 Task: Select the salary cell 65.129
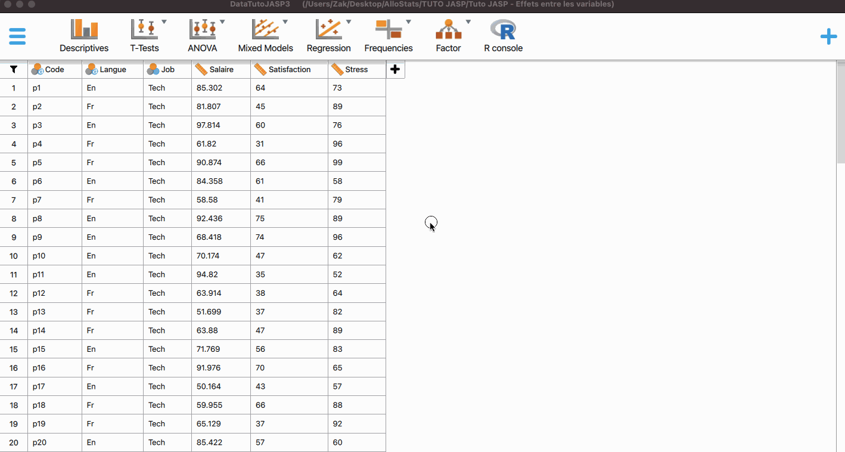coord(221,423)
